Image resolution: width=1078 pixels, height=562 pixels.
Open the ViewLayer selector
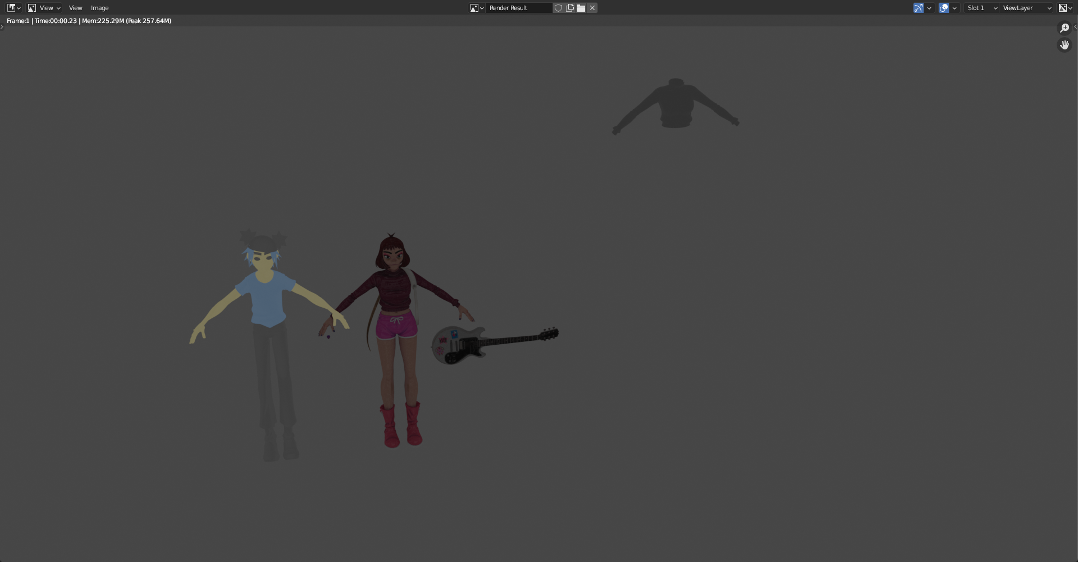(1027, 8)
